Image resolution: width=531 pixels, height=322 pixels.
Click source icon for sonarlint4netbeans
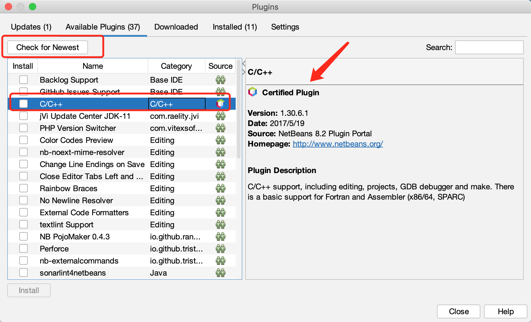(221, 273)
